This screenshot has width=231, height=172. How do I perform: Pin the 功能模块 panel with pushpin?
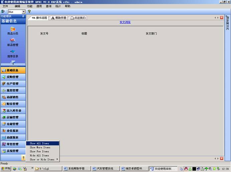[23, 16]
